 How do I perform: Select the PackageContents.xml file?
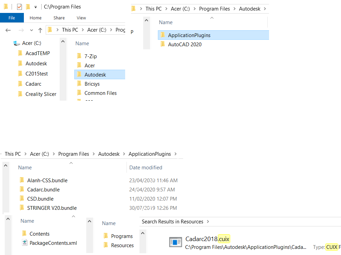click(x=53, y=243)
